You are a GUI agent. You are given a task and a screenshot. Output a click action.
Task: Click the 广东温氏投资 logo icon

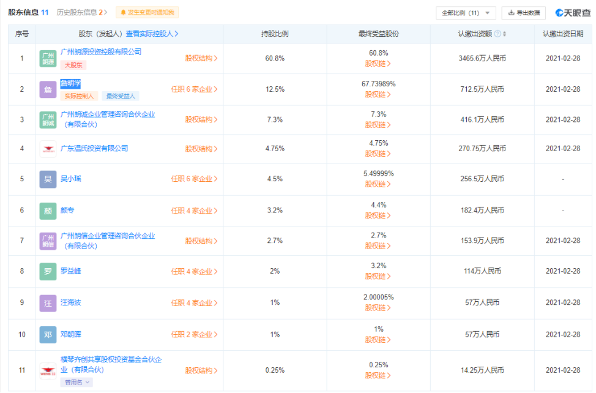[x=48, y=149]
